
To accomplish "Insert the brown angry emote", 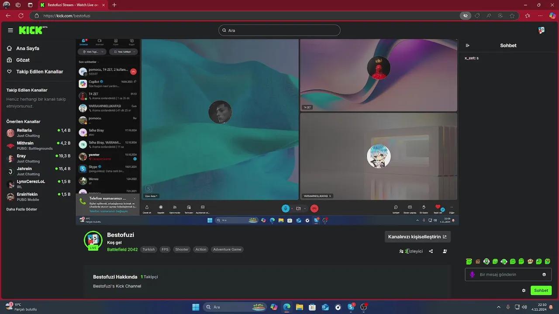I will 478,261.
